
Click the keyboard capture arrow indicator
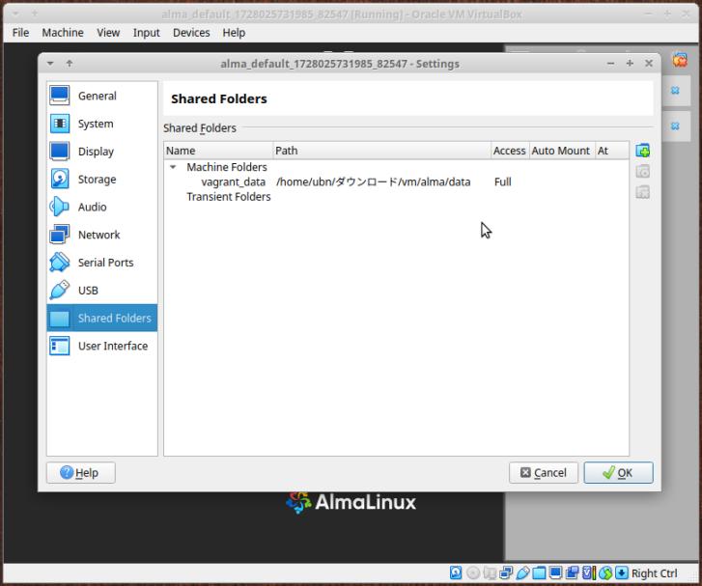(622, 572)
